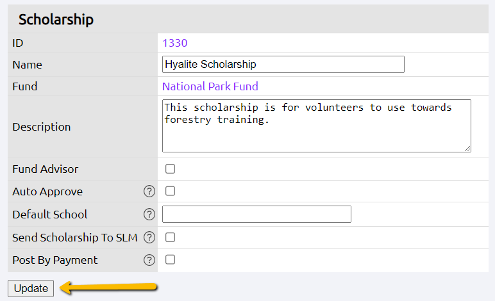495x301 pixels.
Task: Open scholarship ID 1330 link
Action: [x=175, y=43]
